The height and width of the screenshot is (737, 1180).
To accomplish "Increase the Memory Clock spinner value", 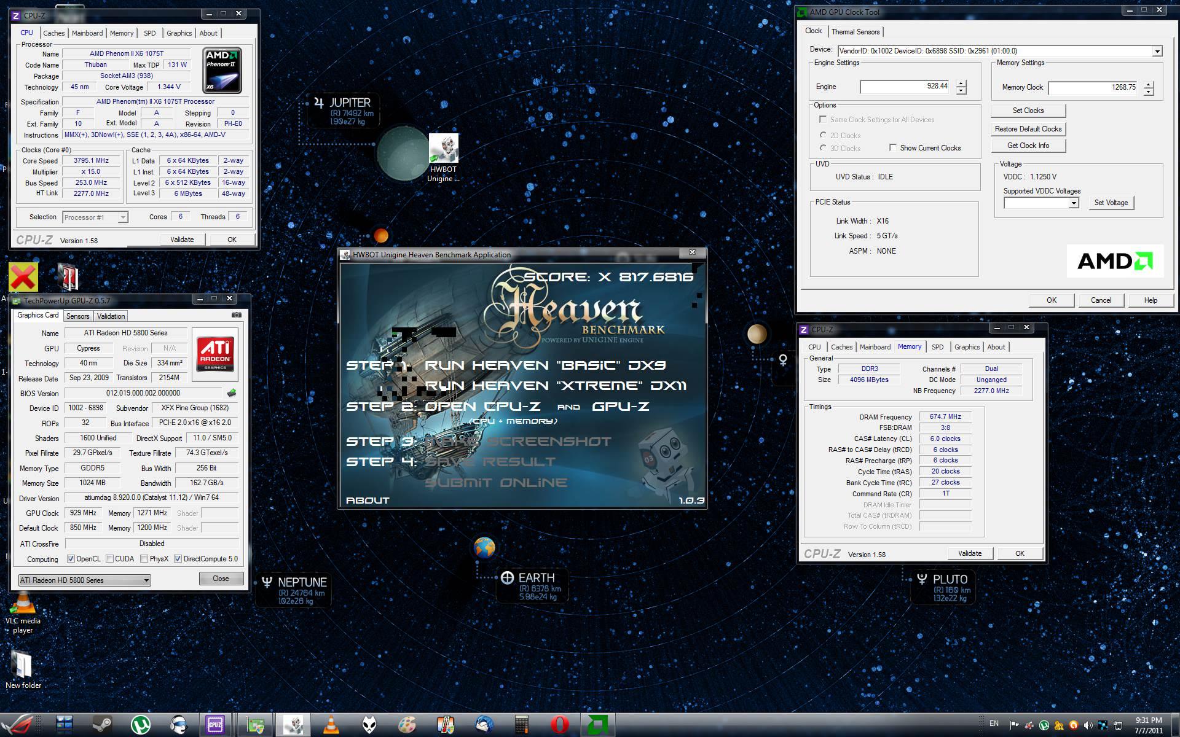I will tap(1149, 85).
